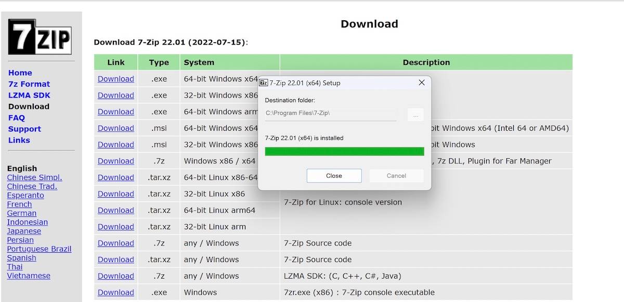The width and height of the screenshot is (624, 302).
Task: Download the 32-bit Linux arm .tar.xz
Action: click(x=116, y=227)
